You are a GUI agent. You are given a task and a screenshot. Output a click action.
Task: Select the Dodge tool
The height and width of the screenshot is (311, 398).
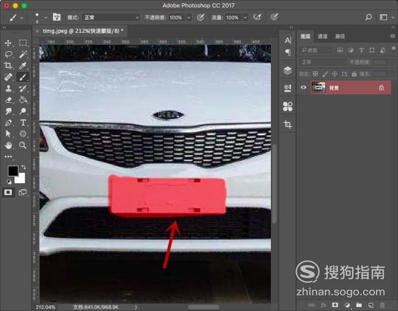23,111
